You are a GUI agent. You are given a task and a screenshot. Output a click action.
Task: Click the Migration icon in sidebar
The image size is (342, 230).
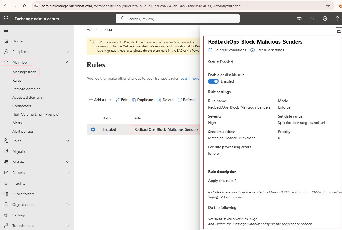(6, 151)
